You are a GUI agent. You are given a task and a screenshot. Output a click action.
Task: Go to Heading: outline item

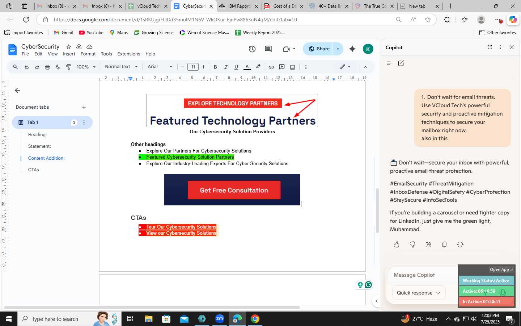(37, 135)
